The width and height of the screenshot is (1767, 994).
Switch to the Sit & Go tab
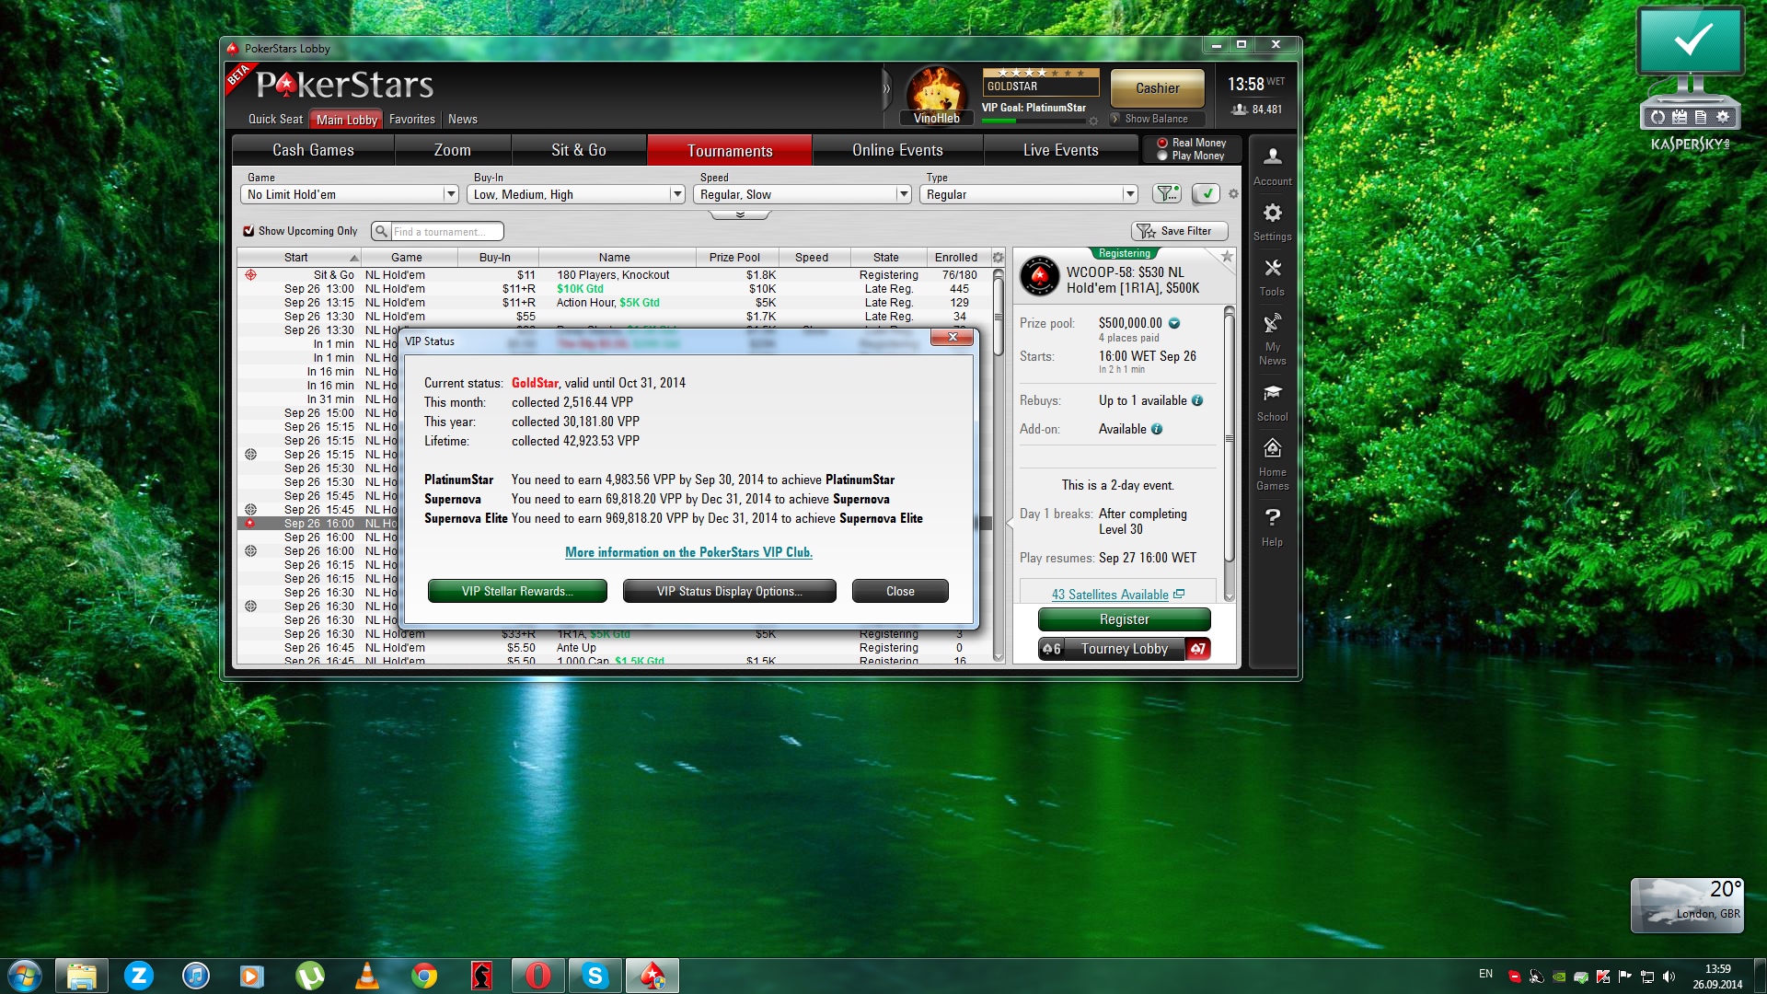578,150
